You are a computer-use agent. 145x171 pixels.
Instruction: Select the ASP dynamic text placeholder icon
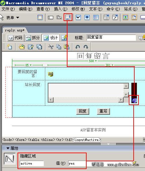[51, 74]
